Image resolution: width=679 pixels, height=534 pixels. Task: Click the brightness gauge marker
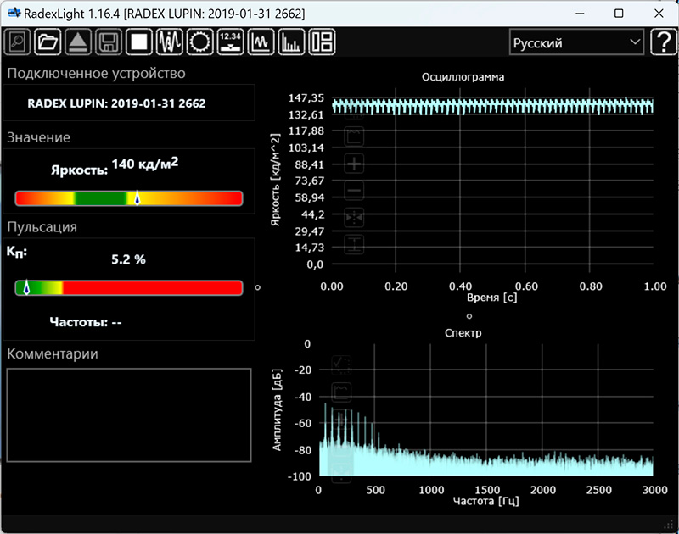coord(137,198)
